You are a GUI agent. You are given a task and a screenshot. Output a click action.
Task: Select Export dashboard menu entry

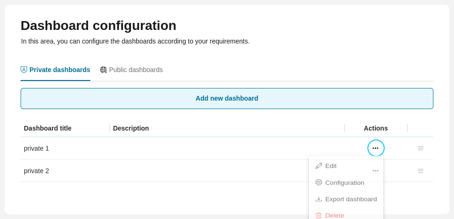[346, 199]
